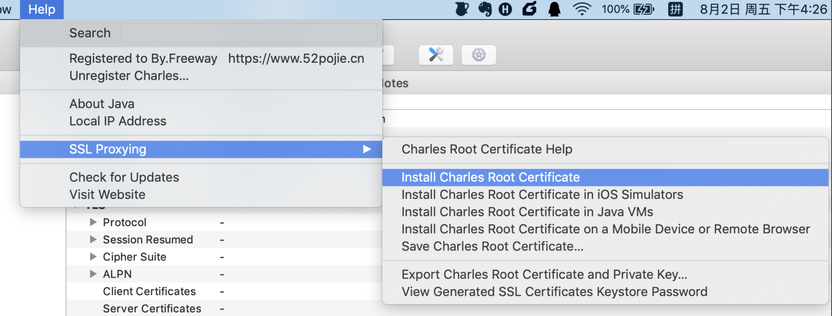Select Check for Updates

201,177
